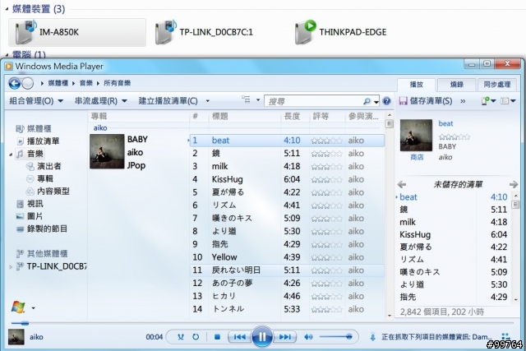Open the blue help icon

(x=386, y=101)
